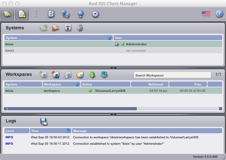
Task: Click the workspace drive mapping icon
Action: (x=68, y=75)
